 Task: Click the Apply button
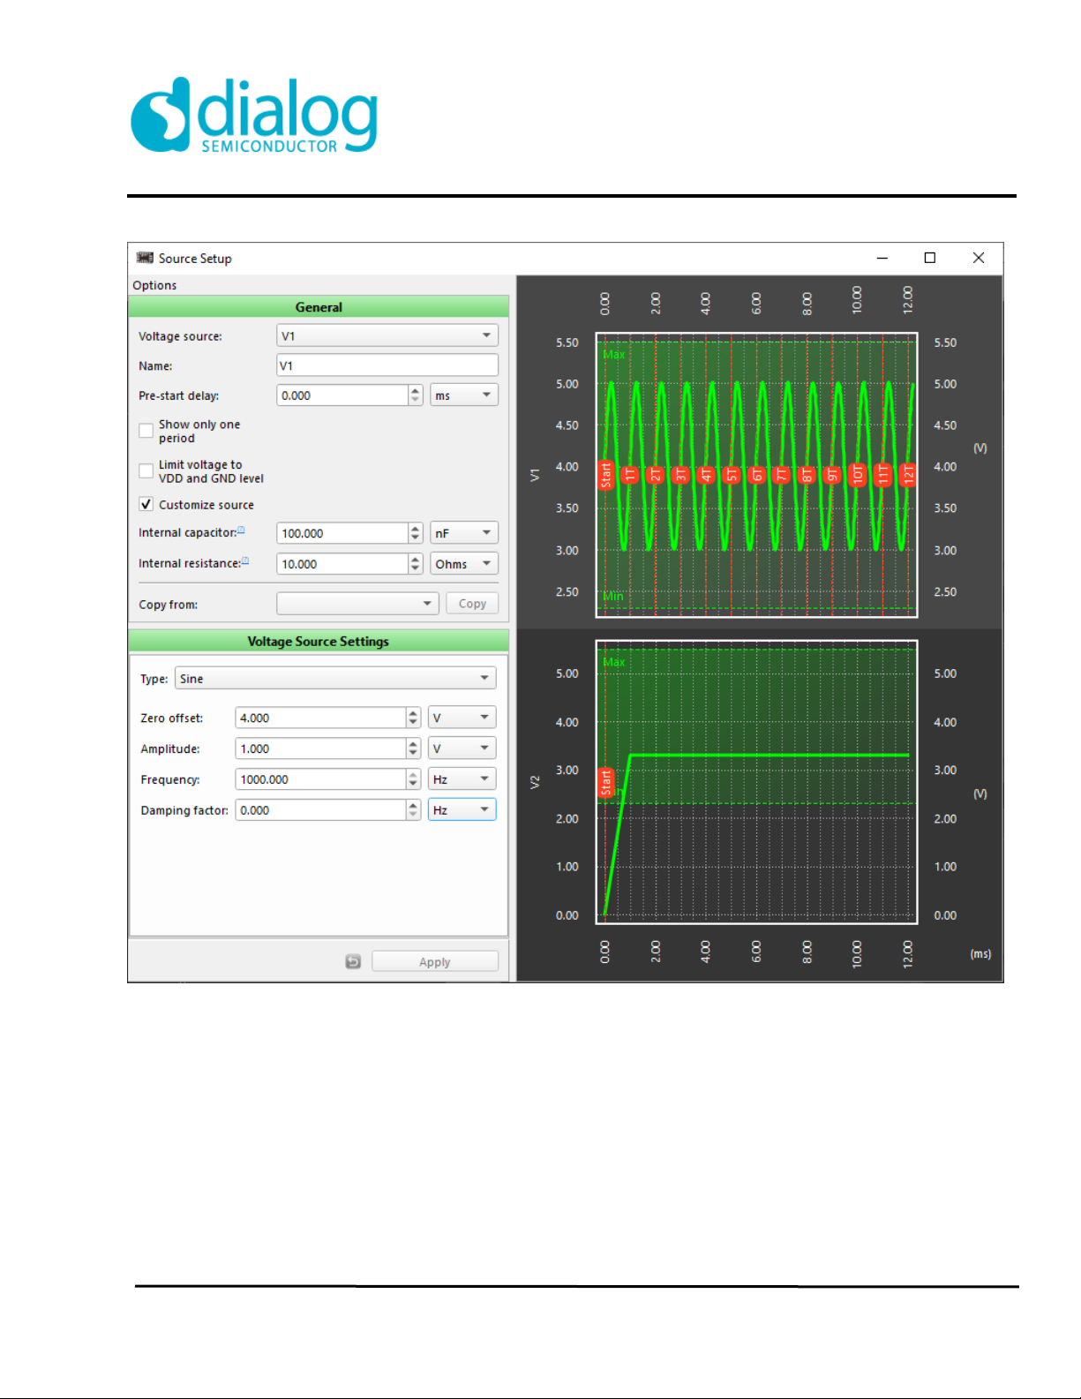[435, 961]
